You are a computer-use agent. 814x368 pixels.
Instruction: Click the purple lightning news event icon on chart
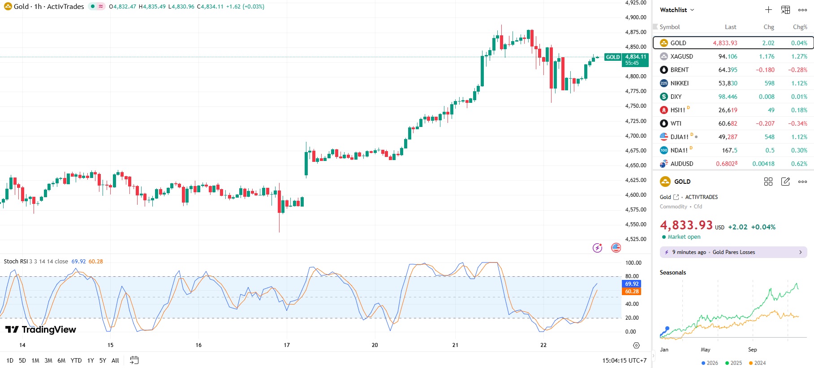coord(597,248)
